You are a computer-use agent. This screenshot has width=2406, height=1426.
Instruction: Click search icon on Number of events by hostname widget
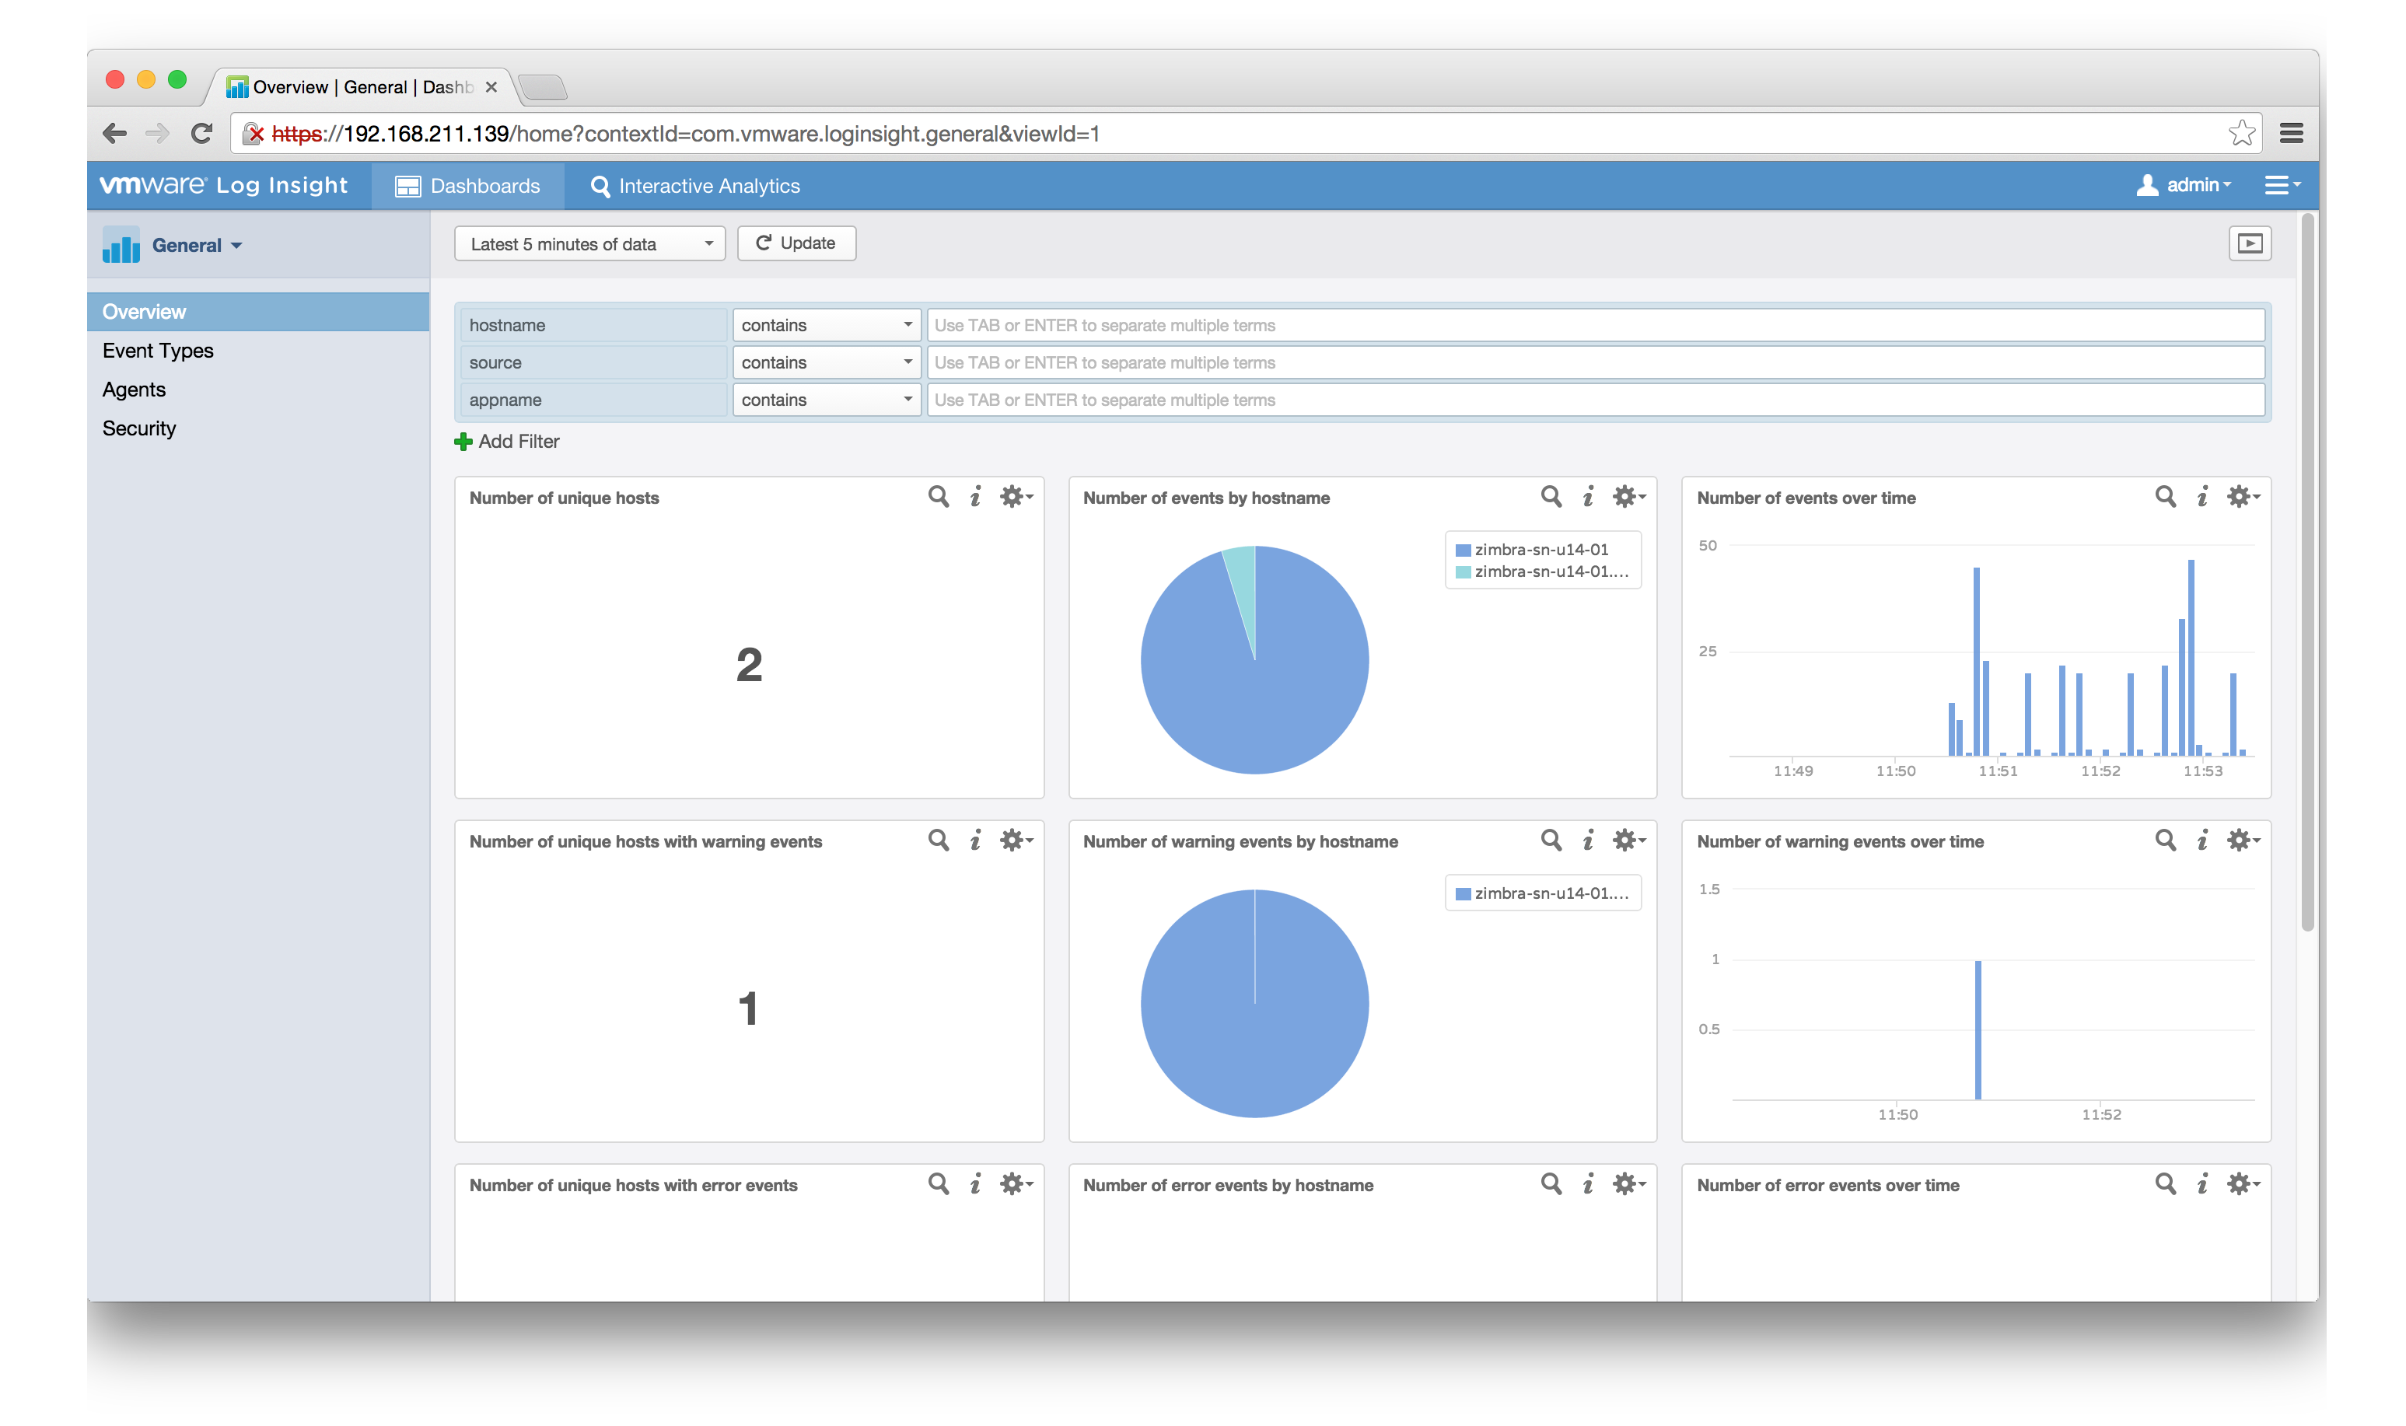point(1551,496)
